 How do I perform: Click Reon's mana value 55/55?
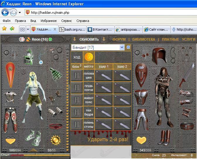click(x=52, y=150)
